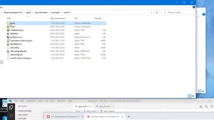
Task: Open Skype from the taskbar
Action: 5,118
